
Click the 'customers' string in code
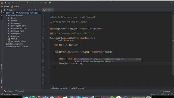77,52
